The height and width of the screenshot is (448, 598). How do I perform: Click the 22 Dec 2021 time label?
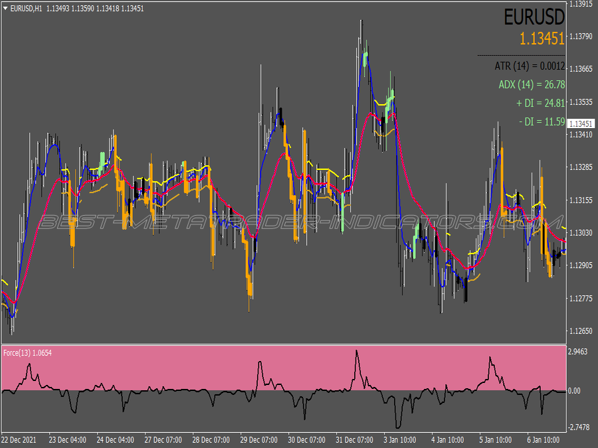(19, 439)
